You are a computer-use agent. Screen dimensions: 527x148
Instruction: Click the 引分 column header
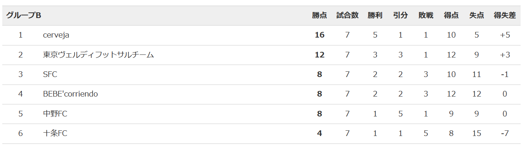400,15
